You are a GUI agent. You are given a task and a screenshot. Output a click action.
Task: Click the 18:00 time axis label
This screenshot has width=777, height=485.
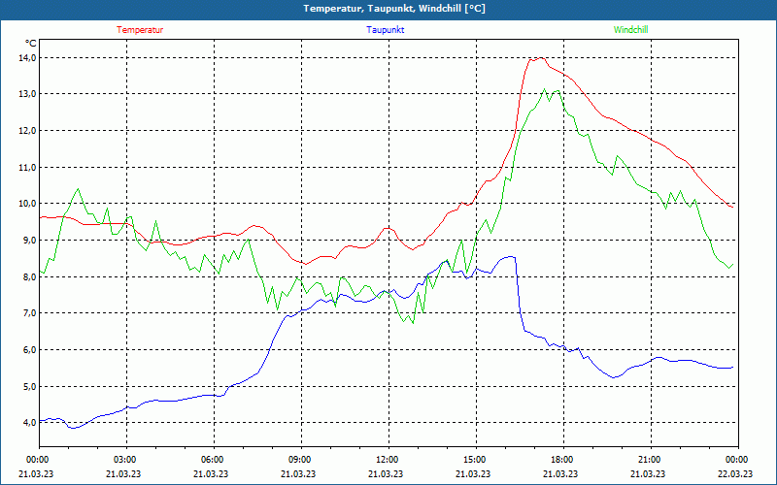click(563, 460)
